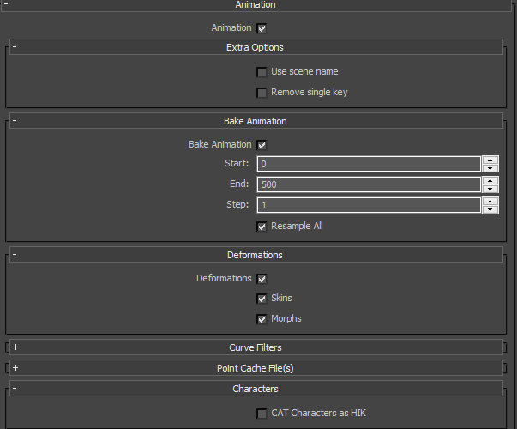Decrease the End frame value with the down arrow

coord(490,189)
